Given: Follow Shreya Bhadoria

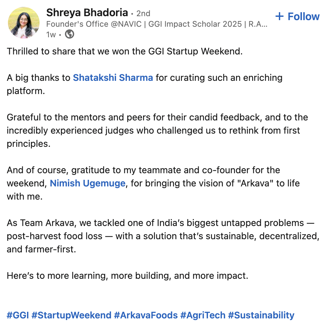Looking at the screenshot, I should click(297, 16).
